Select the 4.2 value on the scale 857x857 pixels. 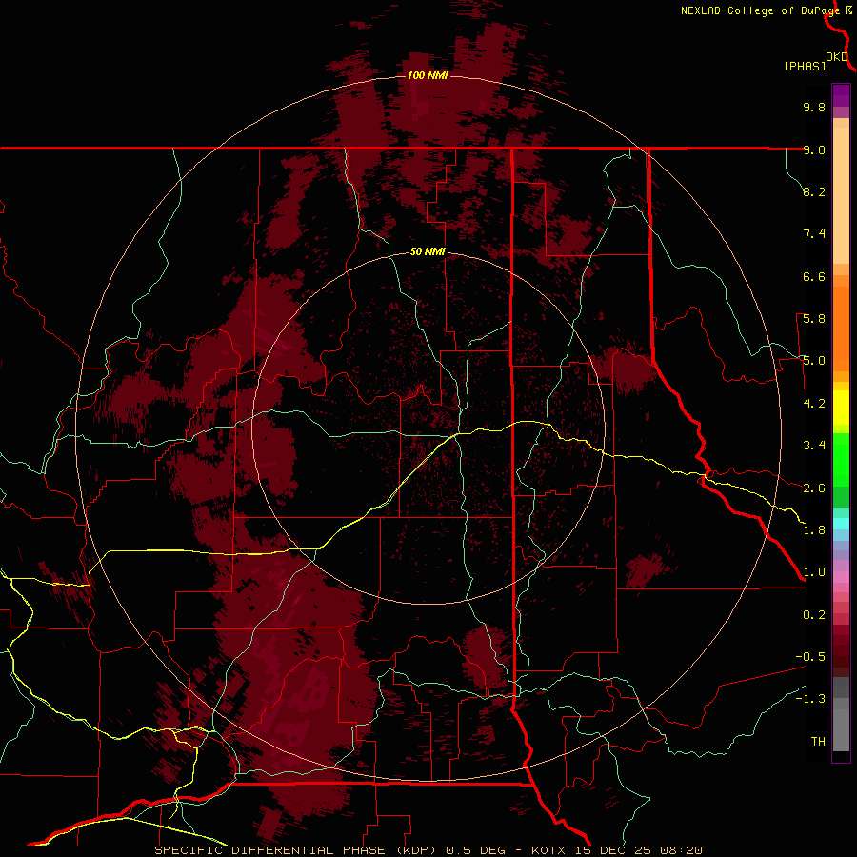[814, 404]
